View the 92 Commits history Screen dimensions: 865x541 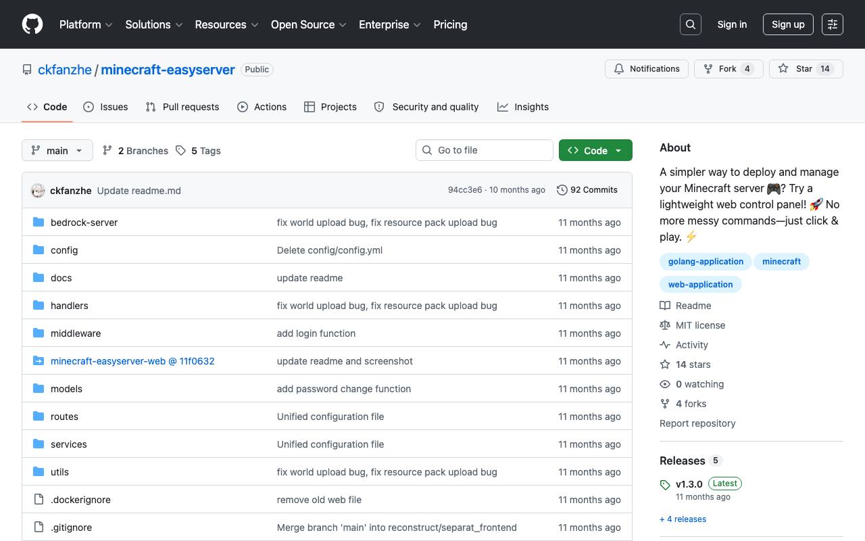tap(587, 190)
